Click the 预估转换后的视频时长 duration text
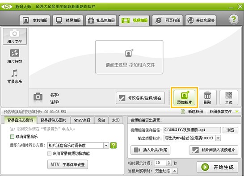 tap(35, 112)
